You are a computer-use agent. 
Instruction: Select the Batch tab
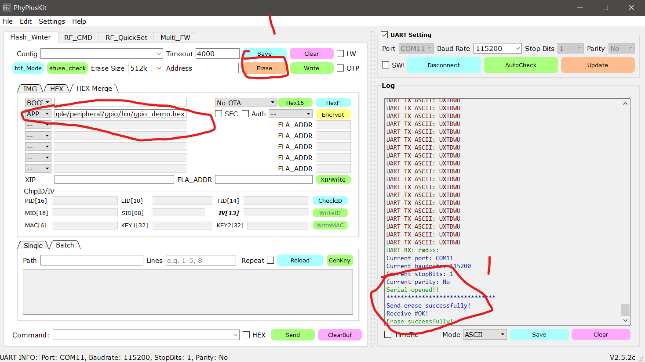click(x=65, y=245)
